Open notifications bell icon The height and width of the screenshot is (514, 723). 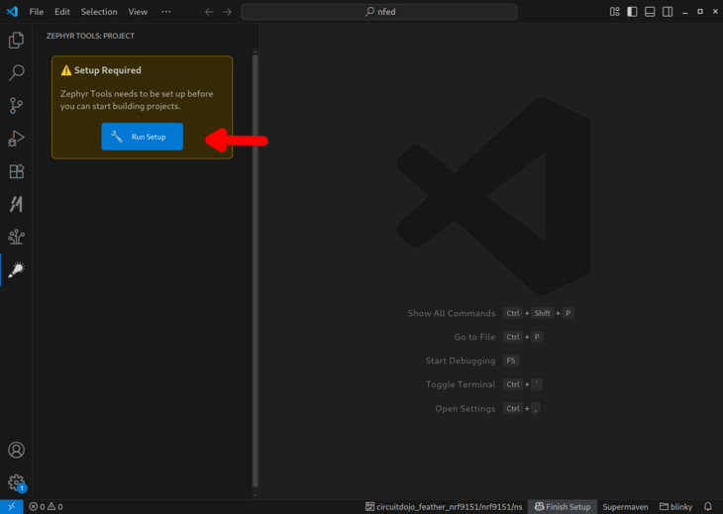point(708,507)
